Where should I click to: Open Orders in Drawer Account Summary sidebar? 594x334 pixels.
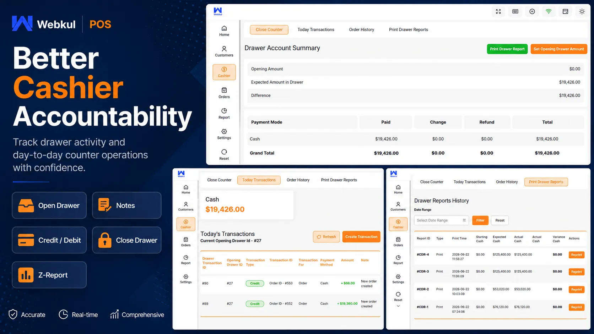click(x=224, y=93)
